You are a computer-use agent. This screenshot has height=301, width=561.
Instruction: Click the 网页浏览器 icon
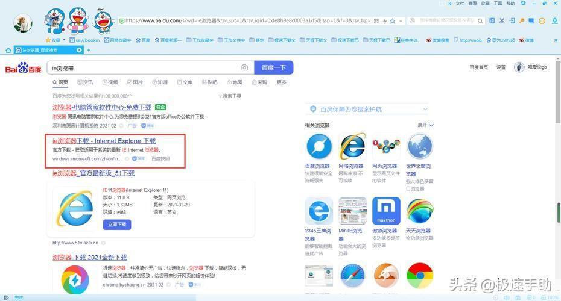click(x=386, y=147)
